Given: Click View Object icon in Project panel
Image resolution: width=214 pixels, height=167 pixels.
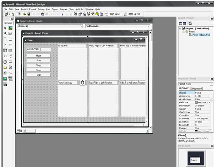Looking at the screenshot, I should pos(185,23).
